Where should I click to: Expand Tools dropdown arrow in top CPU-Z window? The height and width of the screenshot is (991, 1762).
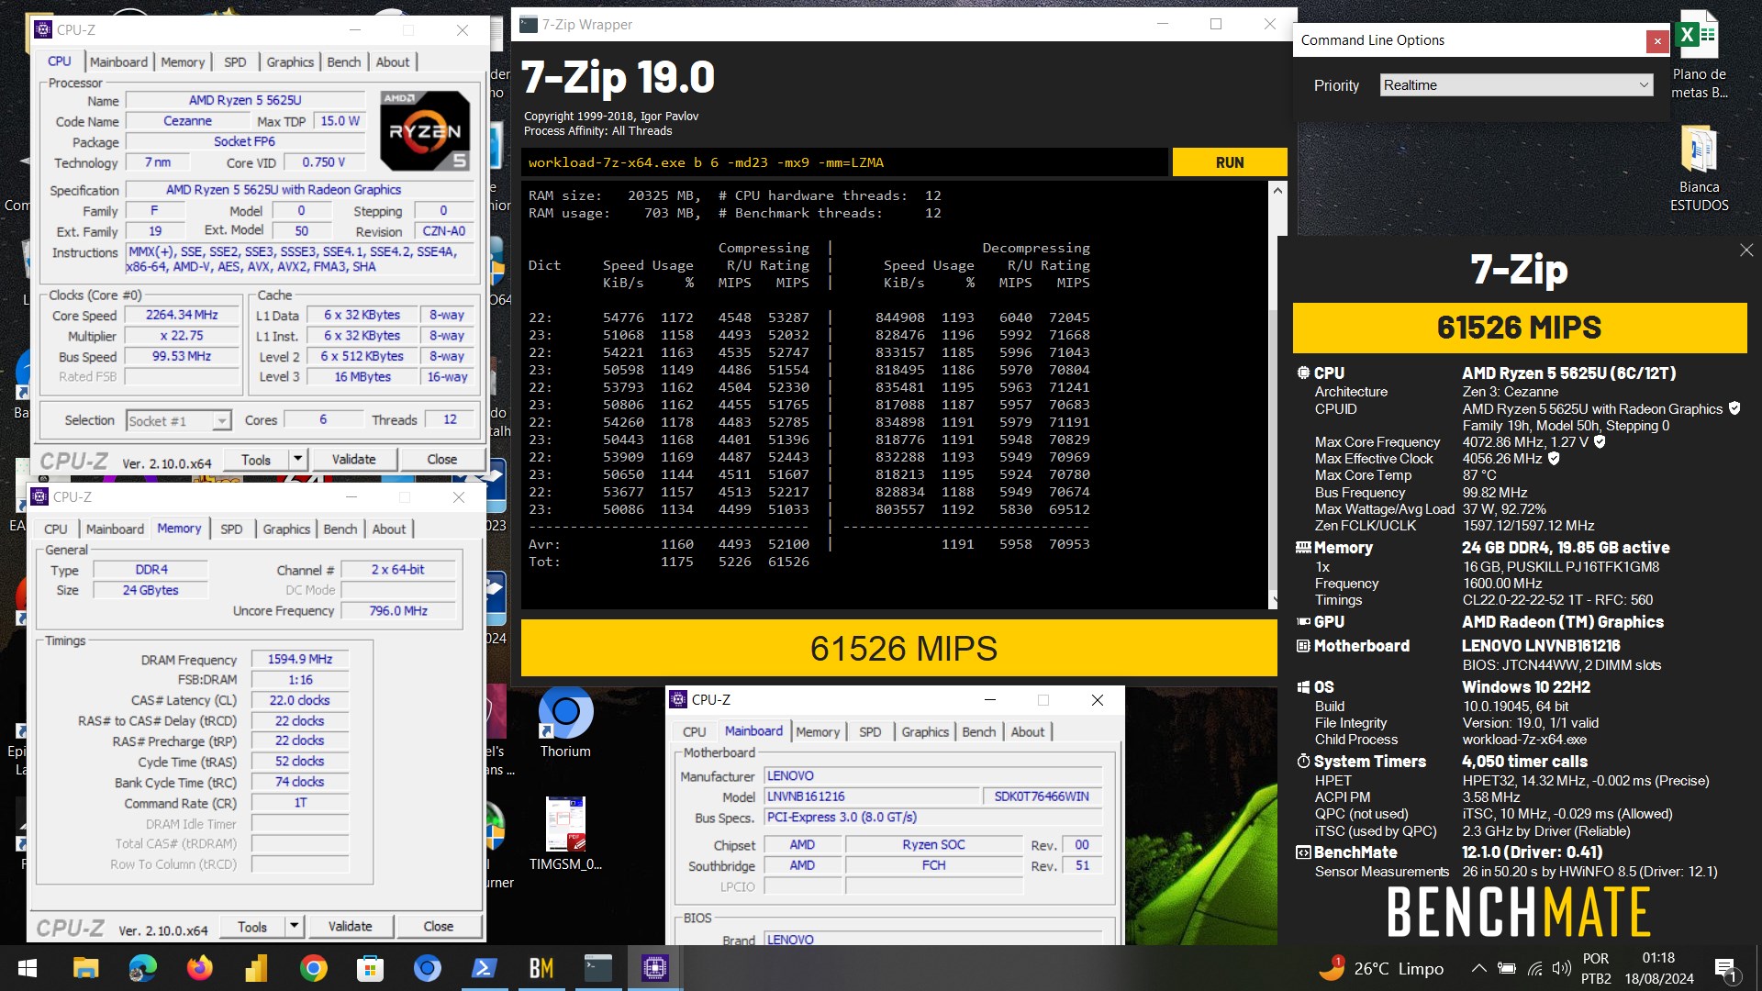click(x=297, y=459)
